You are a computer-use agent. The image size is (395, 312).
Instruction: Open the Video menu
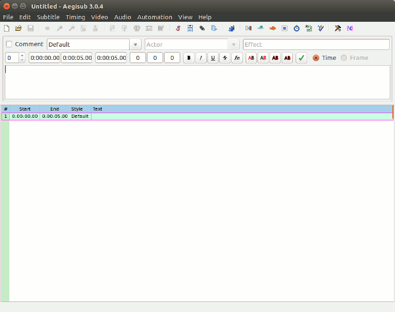click(99, 17)
